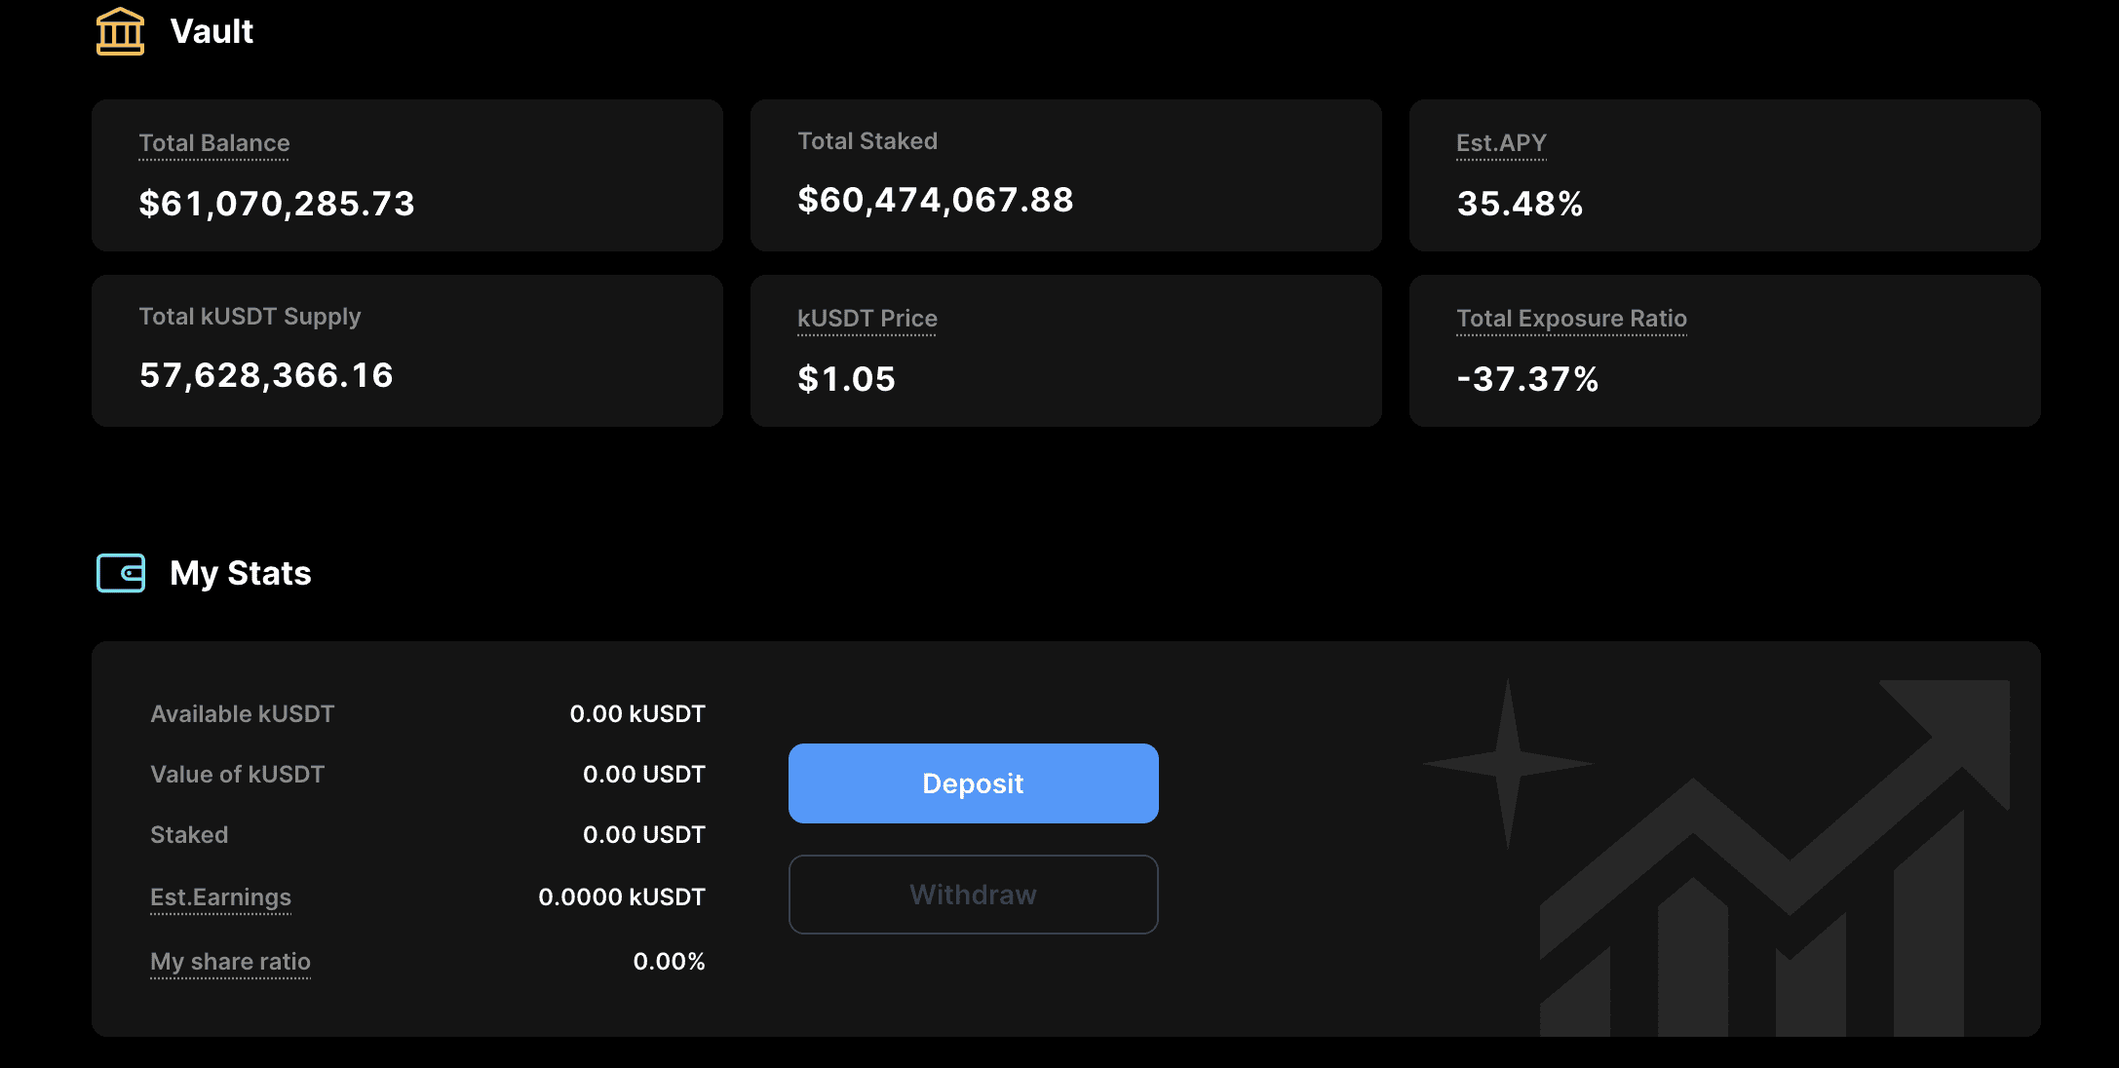Click the Vault bank building icon

(x=120, y=31)
